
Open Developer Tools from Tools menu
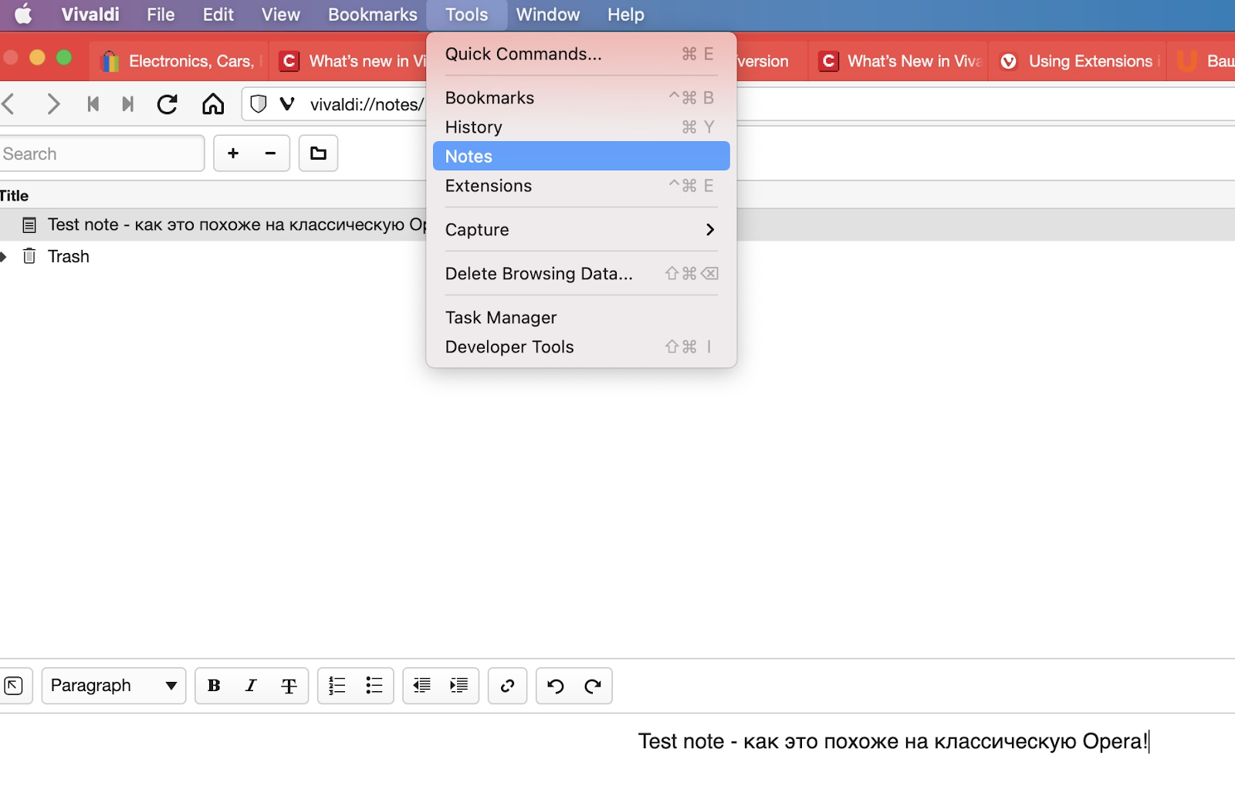tap(581, 347)
